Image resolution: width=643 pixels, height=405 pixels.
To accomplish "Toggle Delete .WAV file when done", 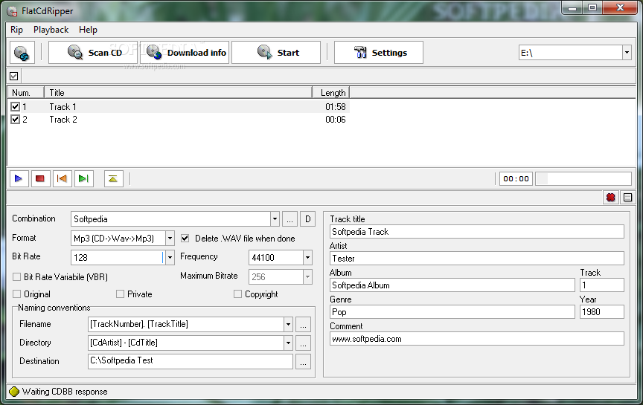I will coord(185,238).
